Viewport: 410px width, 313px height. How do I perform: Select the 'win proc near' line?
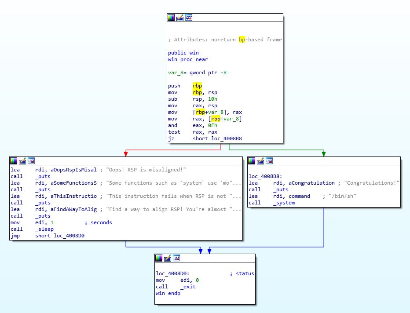(x=188, y=59)
